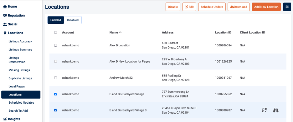Go to Listings Accuracy
Viewport: 293px width, 122px height.
[20, 41]
